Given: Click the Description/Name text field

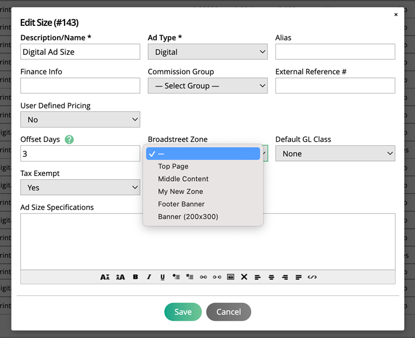Looking at the screenshot, I should [80, 52].
